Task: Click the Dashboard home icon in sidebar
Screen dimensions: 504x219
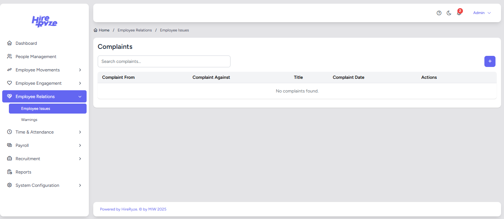Action: coord(10,43)
